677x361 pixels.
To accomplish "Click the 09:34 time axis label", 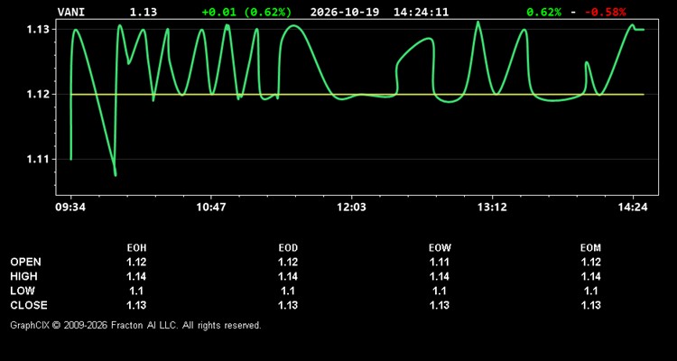I will (x=70, y=208).
